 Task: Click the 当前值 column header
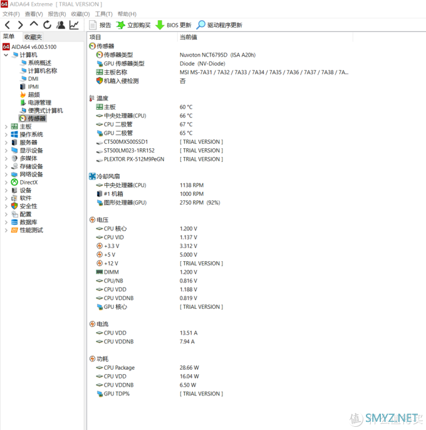tap(188, 37)
